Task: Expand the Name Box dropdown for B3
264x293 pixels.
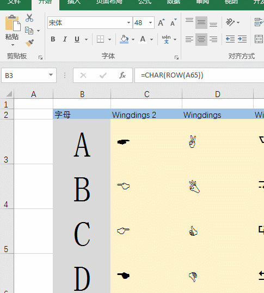Action: pyautogui.click(x=51, y=75)
